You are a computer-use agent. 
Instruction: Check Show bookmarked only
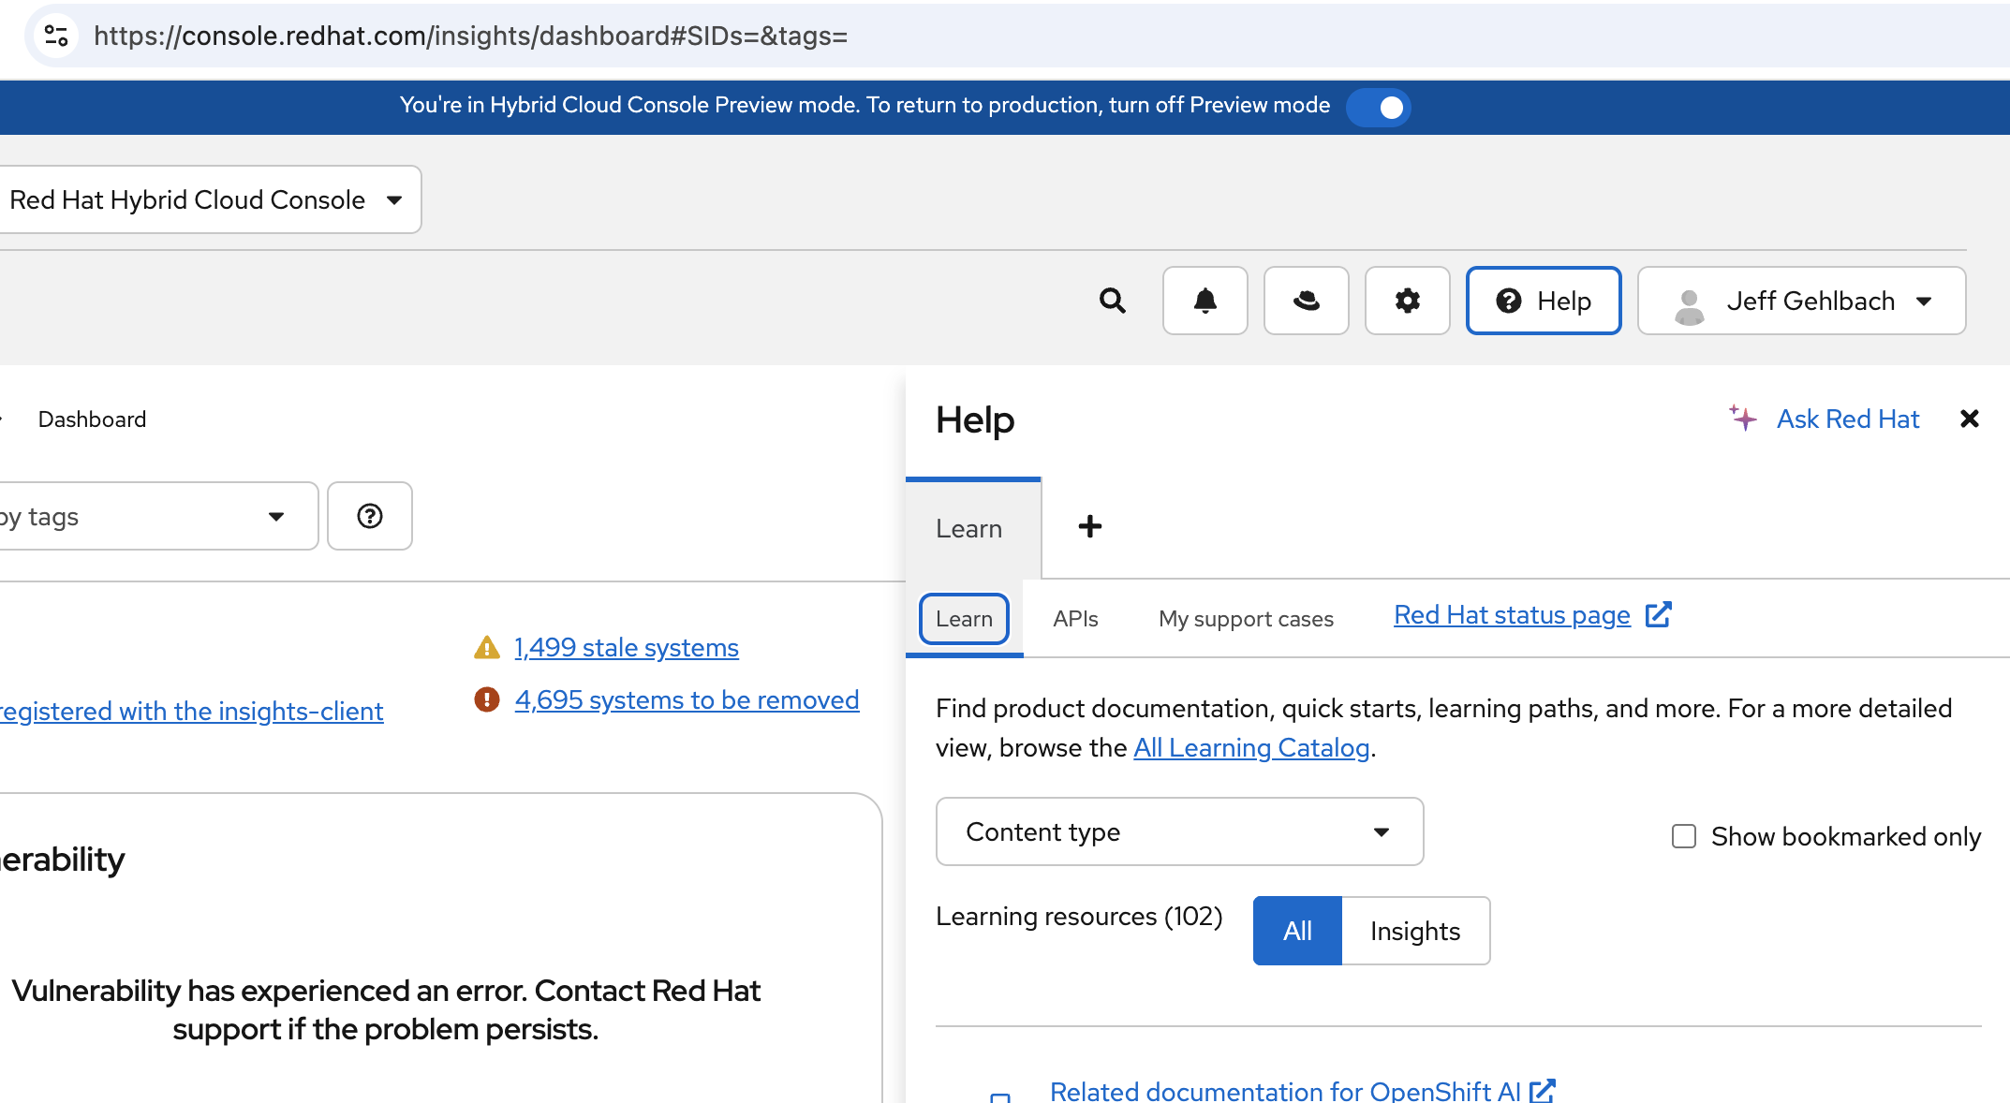coord(1684,836)
